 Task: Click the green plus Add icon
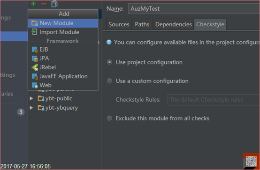coord(33,4)
